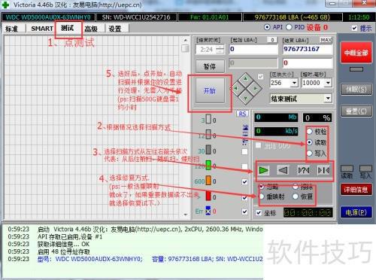
Task: Click the 开始 start button
Action: click(210, 91)
